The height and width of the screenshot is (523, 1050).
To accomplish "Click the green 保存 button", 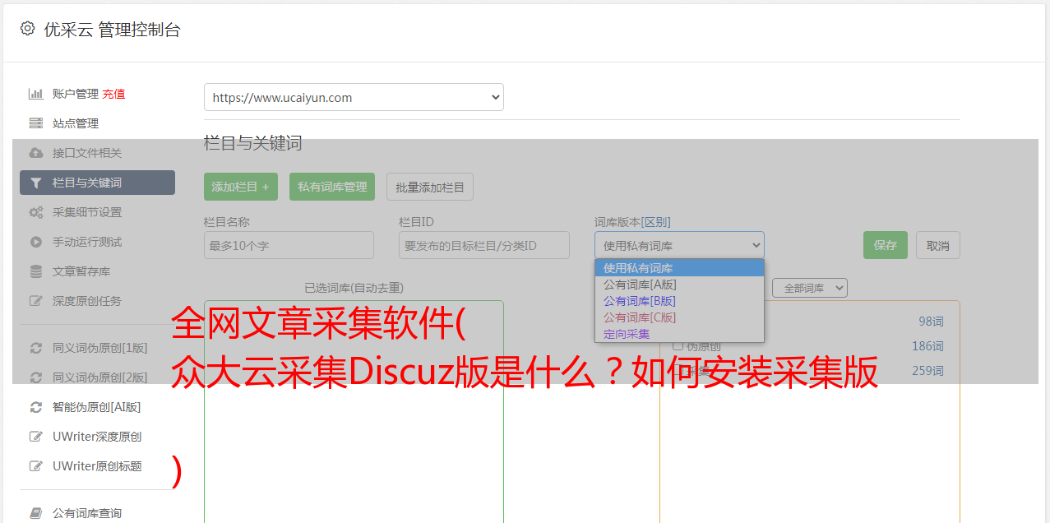I will pyautogui.click(x=886, y=245).
